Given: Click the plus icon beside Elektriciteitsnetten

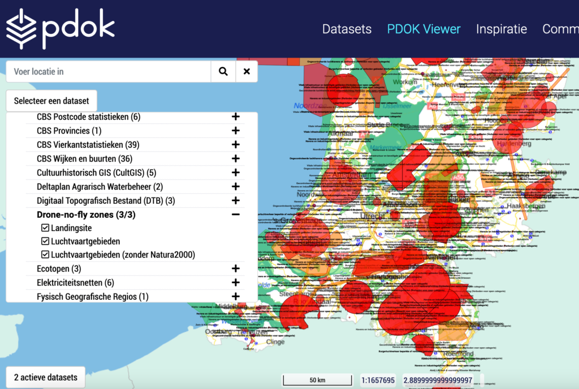Looking at the screenshot, I should pos(236,283).
